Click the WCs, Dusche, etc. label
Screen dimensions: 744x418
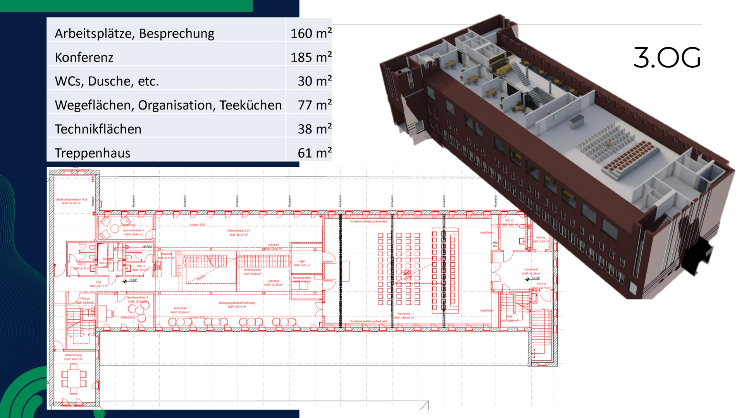(107, 81)
